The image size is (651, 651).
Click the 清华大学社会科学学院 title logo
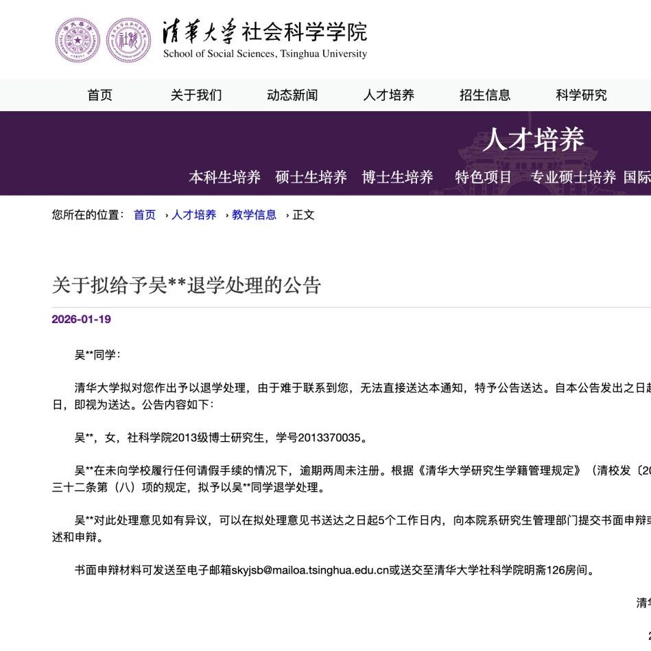tap(265, 39)
